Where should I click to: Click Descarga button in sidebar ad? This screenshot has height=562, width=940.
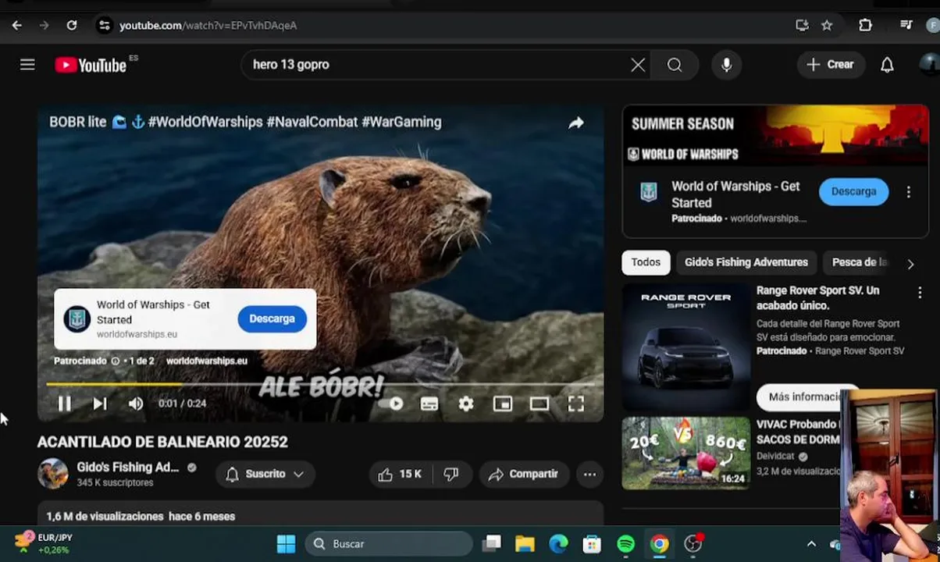(x=853, y=191)
